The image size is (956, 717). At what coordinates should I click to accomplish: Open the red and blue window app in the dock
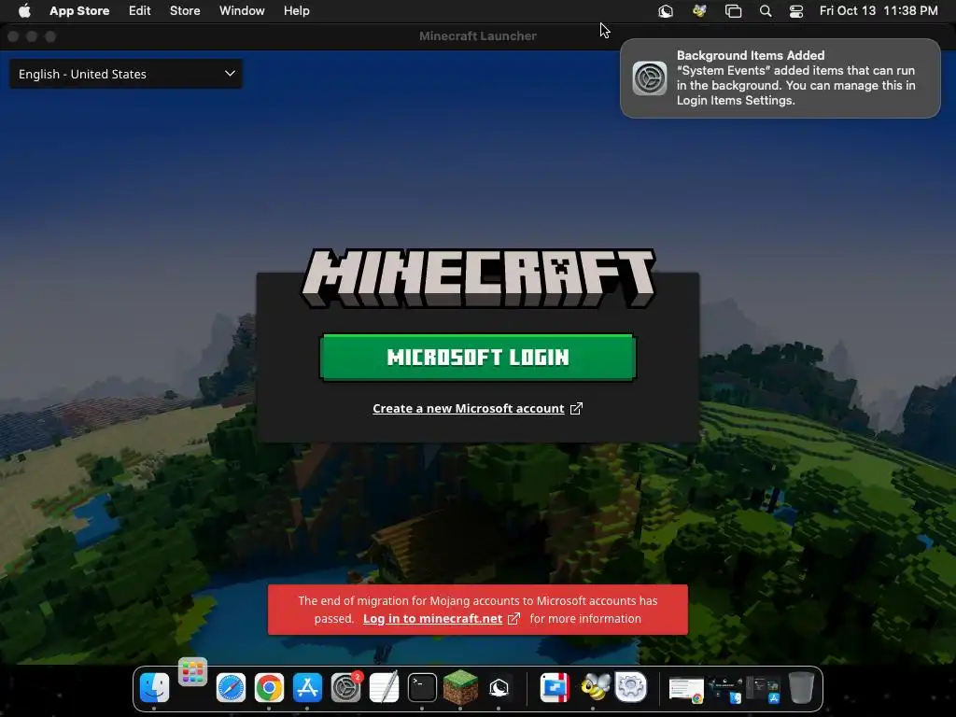[555, 688]
